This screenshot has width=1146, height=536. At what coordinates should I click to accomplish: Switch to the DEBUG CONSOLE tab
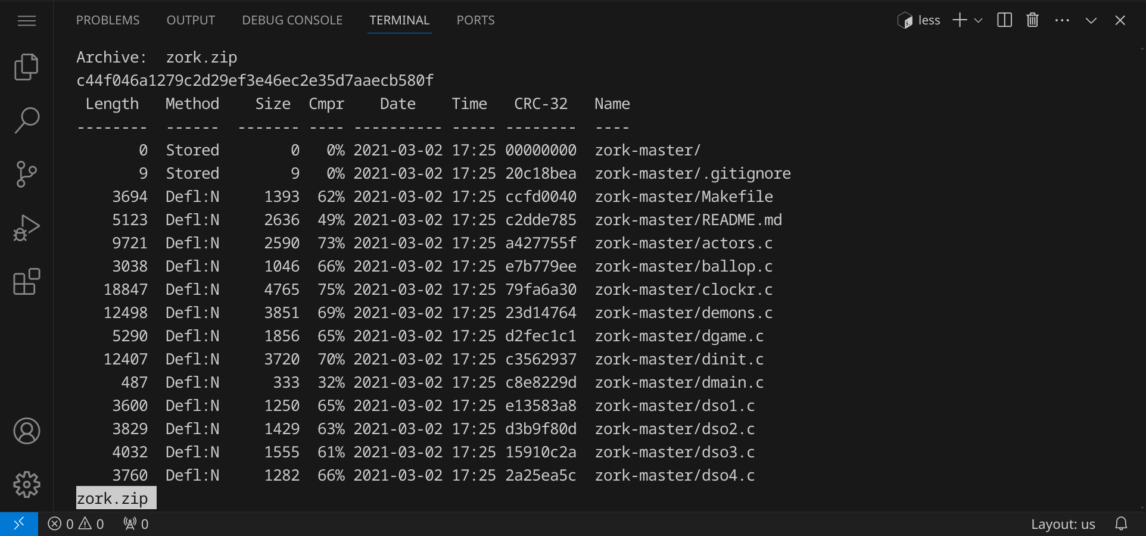(x=292, y=20)
